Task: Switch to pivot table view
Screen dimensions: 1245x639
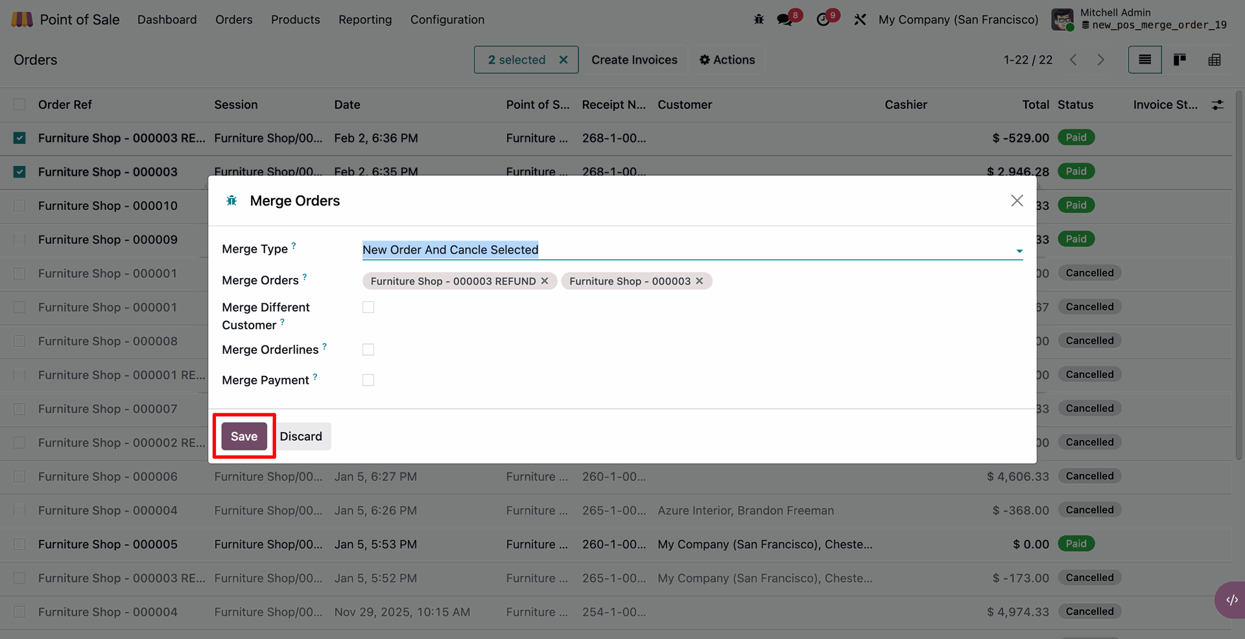Action: (1215, 60)
